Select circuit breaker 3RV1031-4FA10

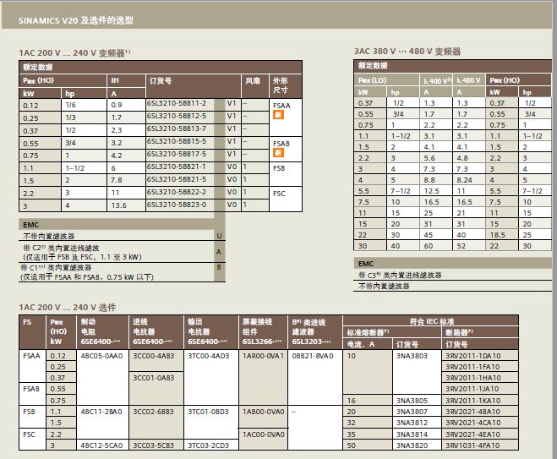[472, 445]
